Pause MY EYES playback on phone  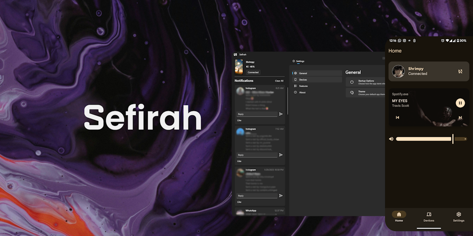click(x=460, y=103)
